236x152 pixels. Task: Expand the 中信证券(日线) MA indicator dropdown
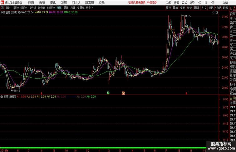[x=19, y=12]
